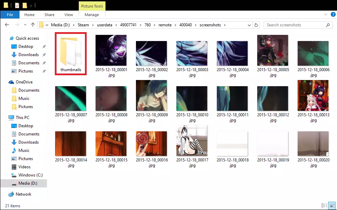
Task: Select 2015-12-18_00020.jpg thumbnail
Action: tap(313, 143)
